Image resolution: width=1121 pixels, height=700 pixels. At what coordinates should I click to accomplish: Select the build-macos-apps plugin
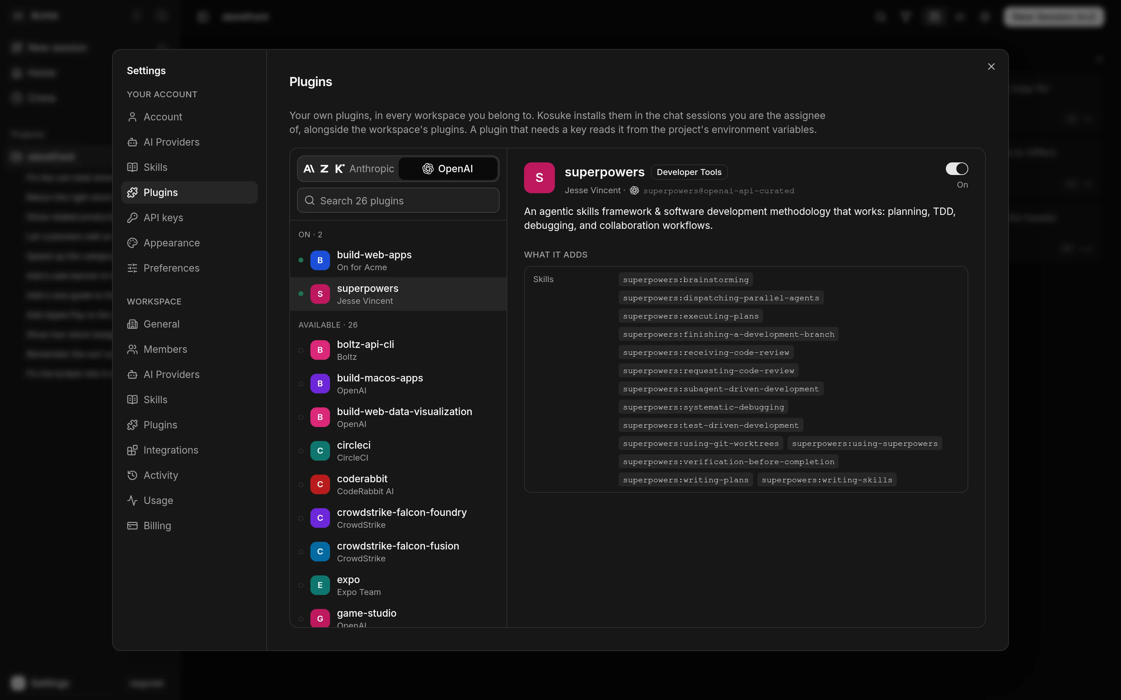point(398,384)
